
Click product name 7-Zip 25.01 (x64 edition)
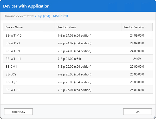[75, 90]
